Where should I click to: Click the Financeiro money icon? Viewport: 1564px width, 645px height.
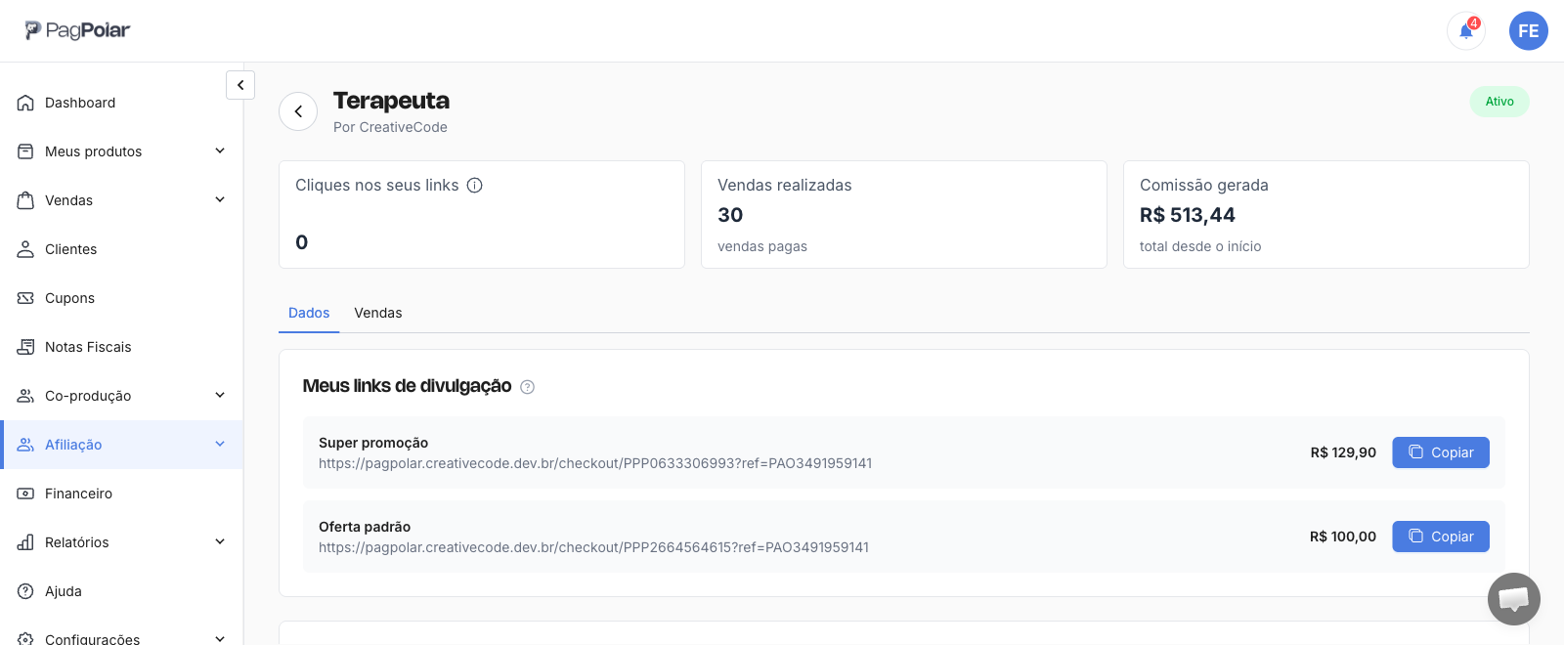(x=25, y=494)
